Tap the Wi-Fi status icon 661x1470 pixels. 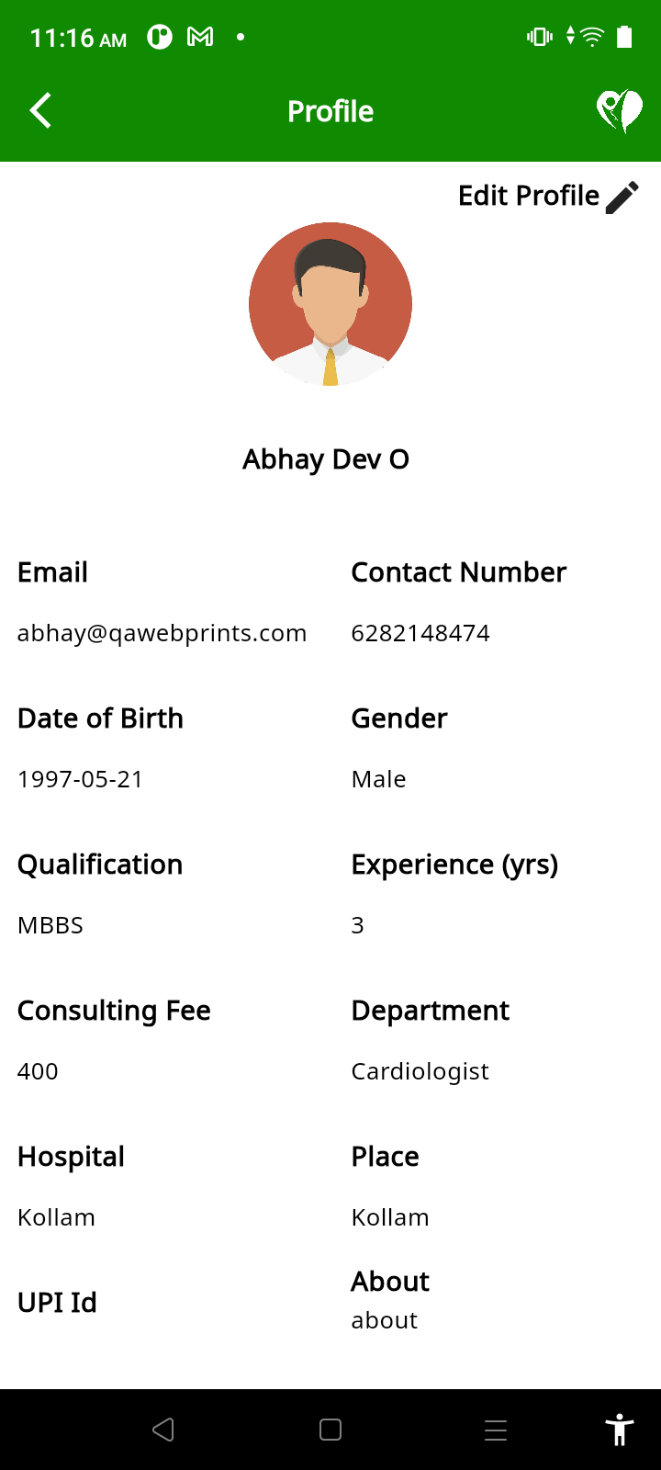(x=593, y=37)
